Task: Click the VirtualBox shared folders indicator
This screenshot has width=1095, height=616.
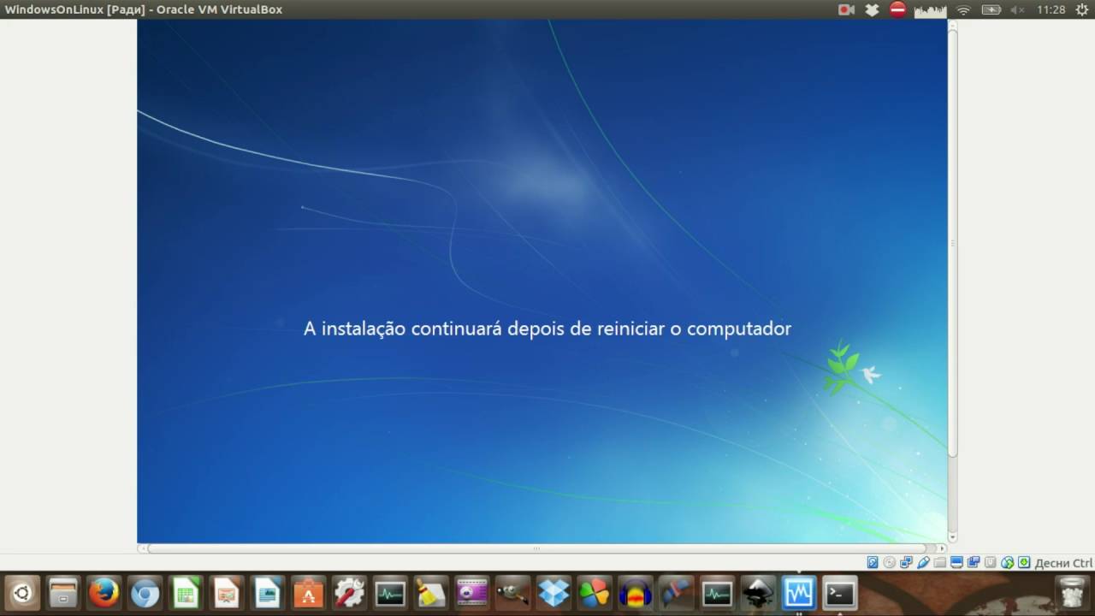Action: click(x=940, y=562)
